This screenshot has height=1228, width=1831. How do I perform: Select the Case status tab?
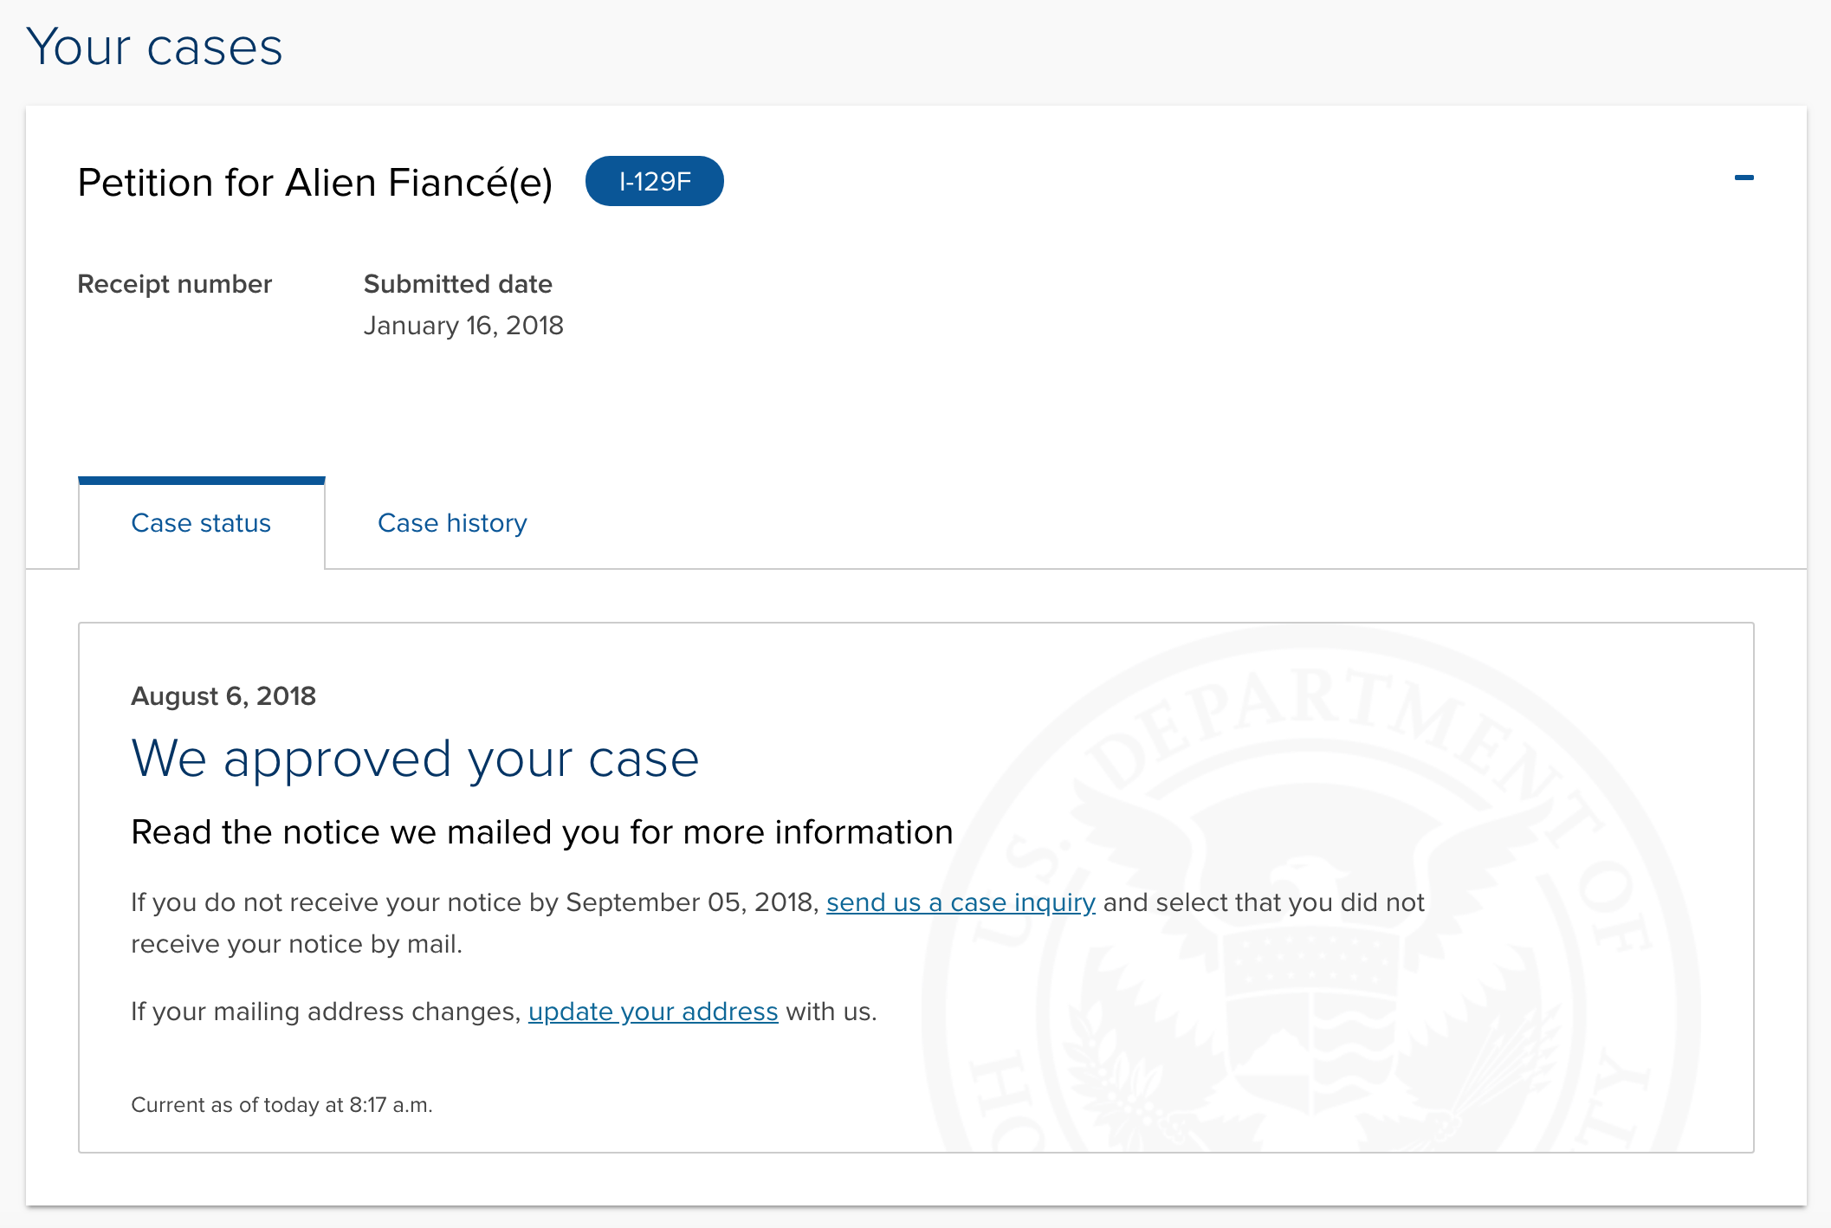click(x=201, y=523)
